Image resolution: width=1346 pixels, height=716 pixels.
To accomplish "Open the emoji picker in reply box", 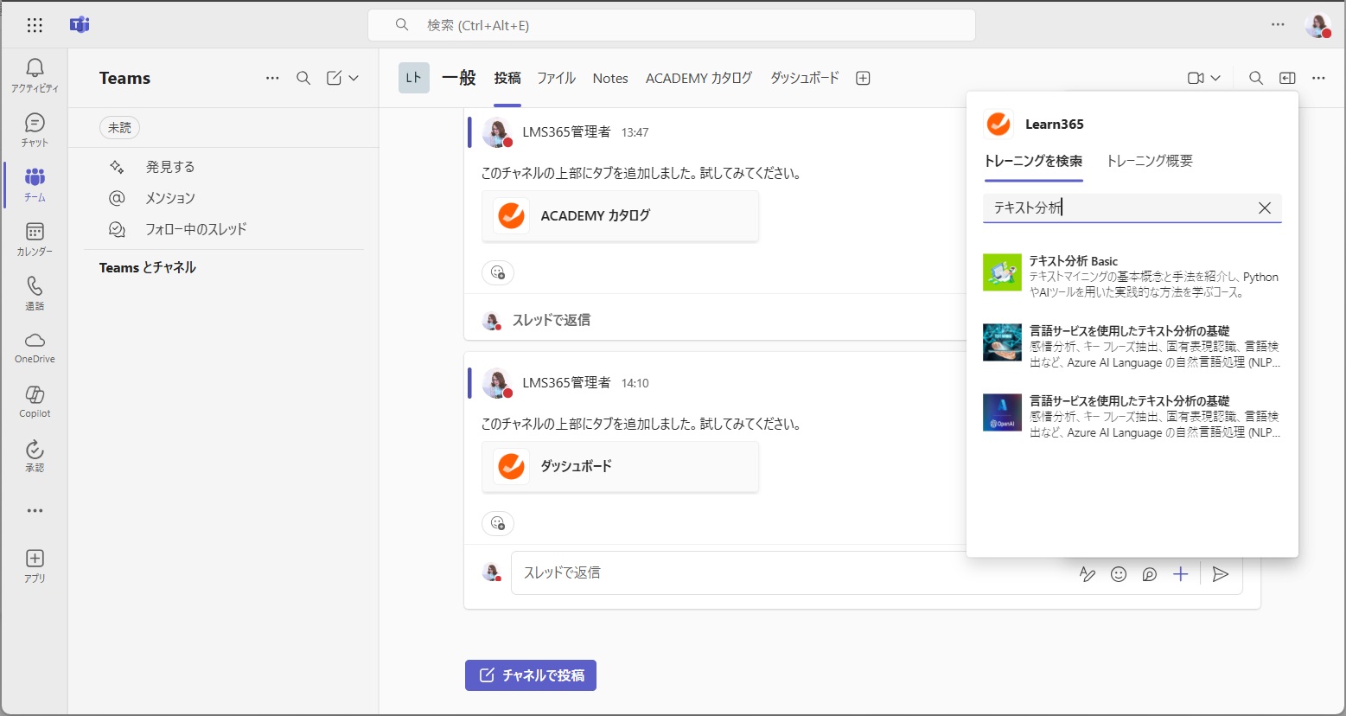I will tap(1119, 574).
